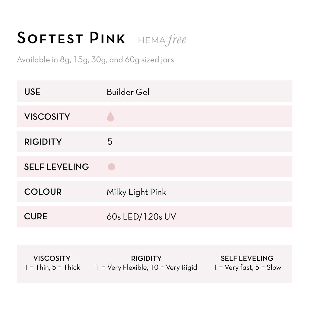Click the SELF LEVELING row label
Viewport: 309px width, 309px height.
coord(56,167)
